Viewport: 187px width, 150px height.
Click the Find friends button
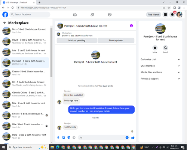point(154,15)
